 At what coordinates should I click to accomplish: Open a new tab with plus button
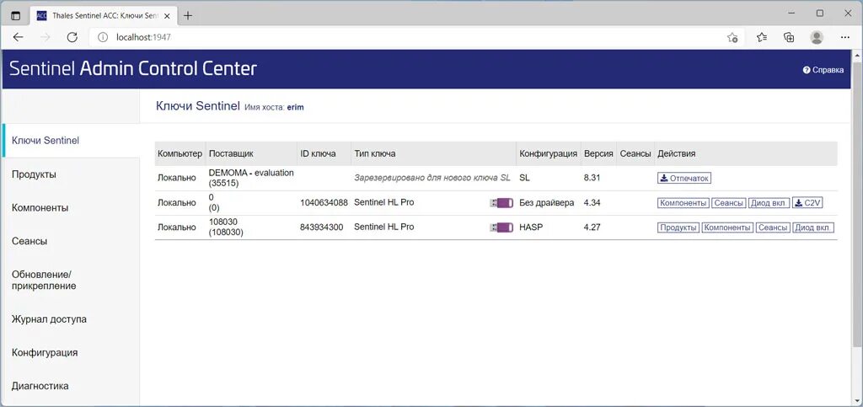tap(188, 16)
